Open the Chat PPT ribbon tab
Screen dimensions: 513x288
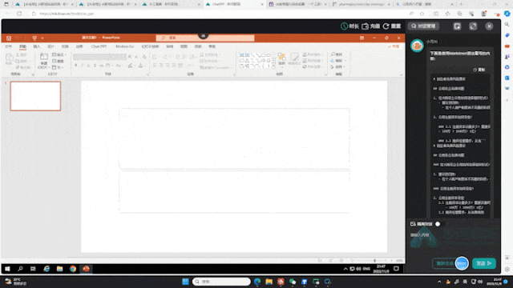tap(99, 46)
